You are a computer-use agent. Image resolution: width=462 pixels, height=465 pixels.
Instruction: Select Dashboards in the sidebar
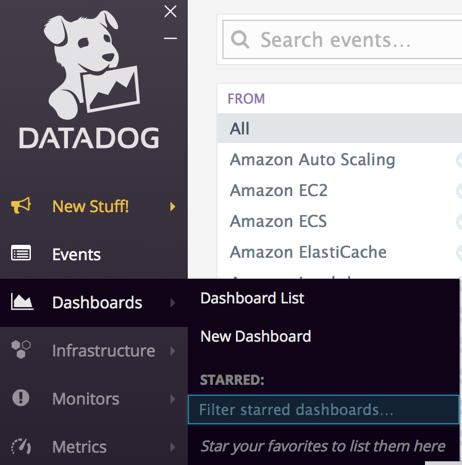tap(97, 302)
